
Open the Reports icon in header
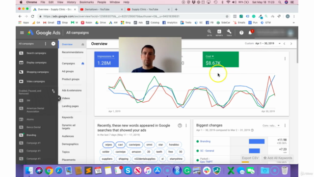[x=219, y=33]
